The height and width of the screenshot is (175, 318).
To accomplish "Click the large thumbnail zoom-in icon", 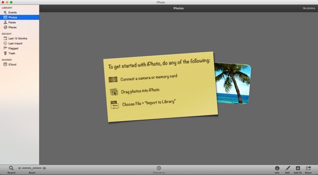I will (x=44, y=168).
